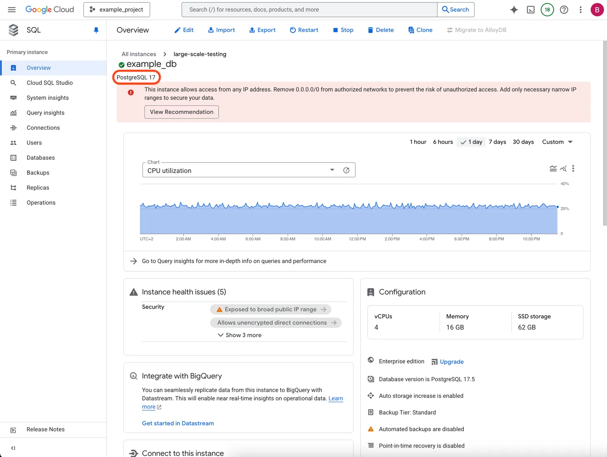Click the search input field

tap(309, 10)
